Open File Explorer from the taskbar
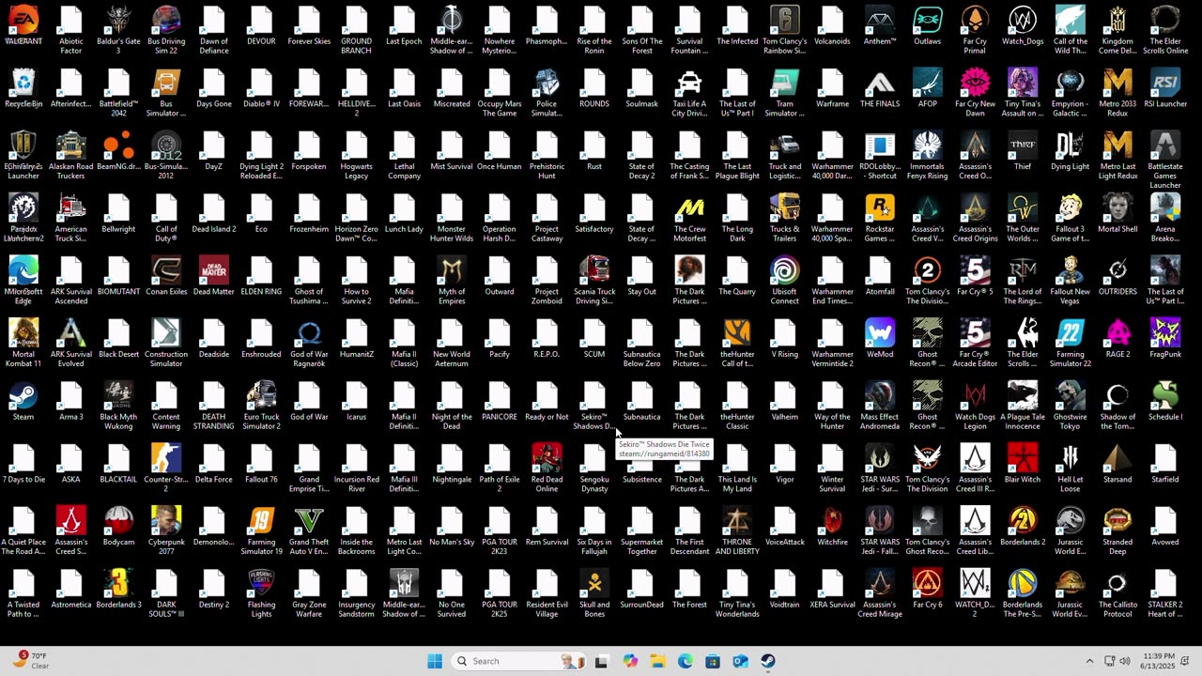The width and height of the screenshot is (1202, 676). [657, 661]
